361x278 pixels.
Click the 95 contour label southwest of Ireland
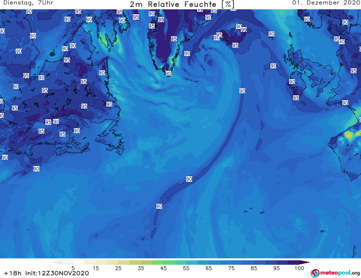coord(296,98)
